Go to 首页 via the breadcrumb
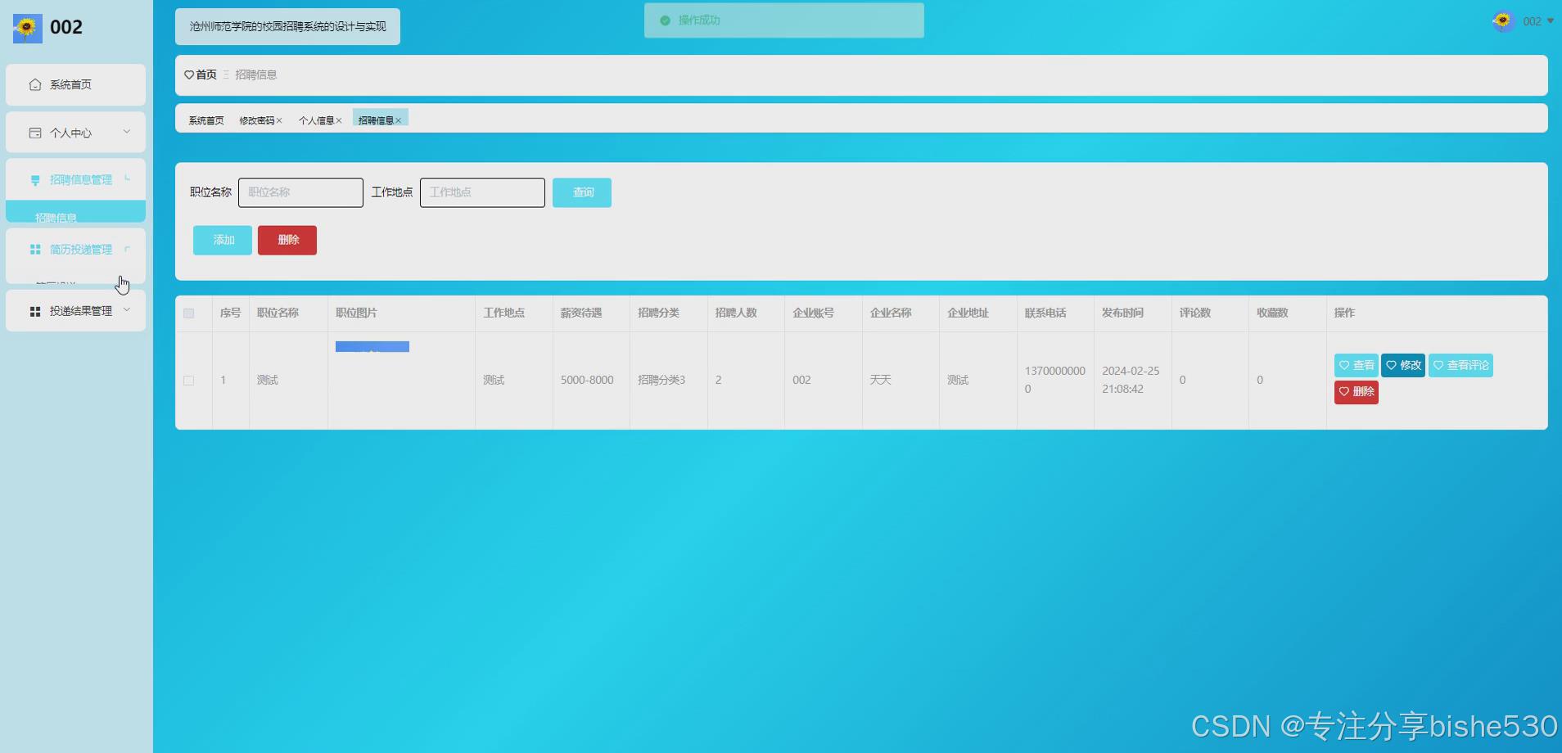The image size is (1562, 753). tap(206, 74)
